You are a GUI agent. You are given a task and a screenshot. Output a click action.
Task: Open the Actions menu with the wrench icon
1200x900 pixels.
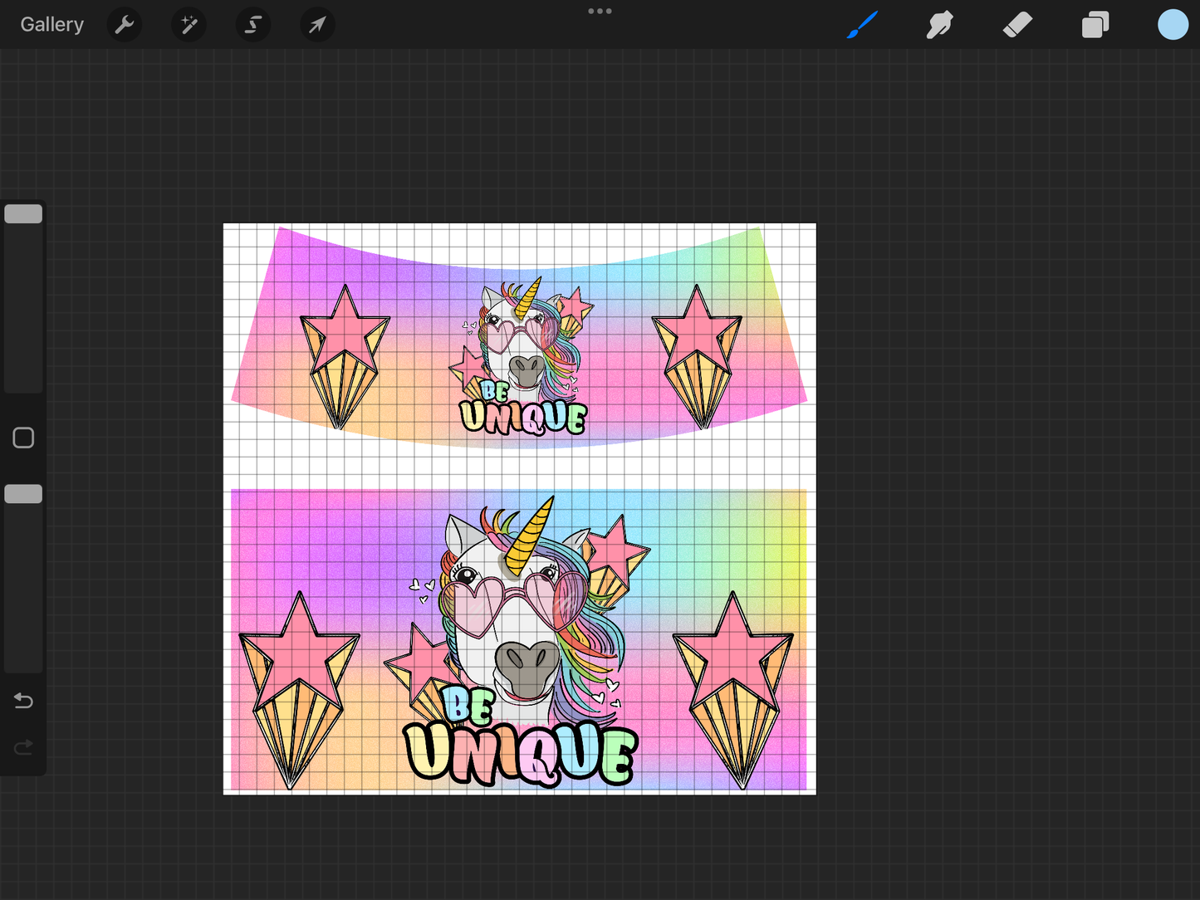click(125, 24)
